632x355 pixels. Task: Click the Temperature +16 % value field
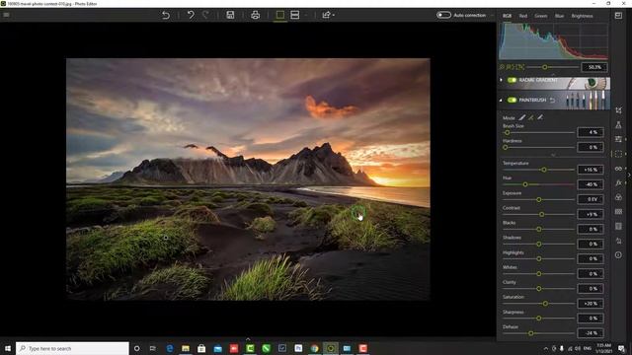(591, 170)
